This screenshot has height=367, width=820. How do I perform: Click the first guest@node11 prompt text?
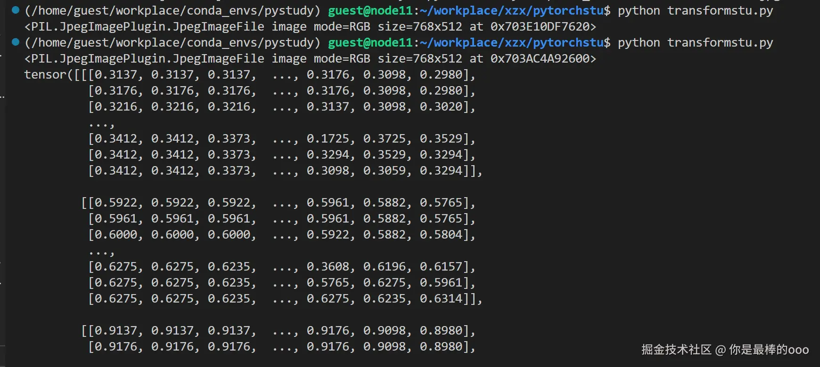[370, 10]
